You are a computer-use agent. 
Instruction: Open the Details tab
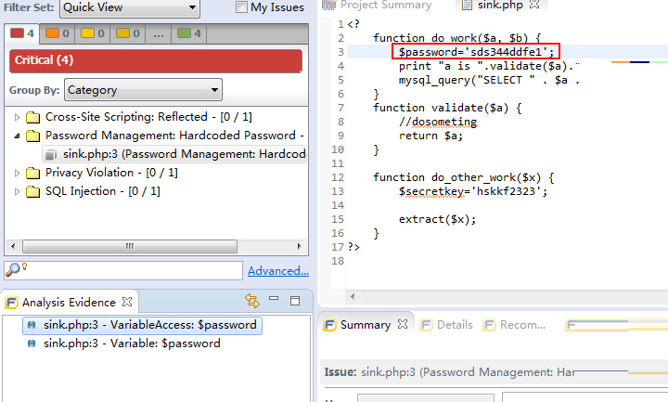point(448,325)
